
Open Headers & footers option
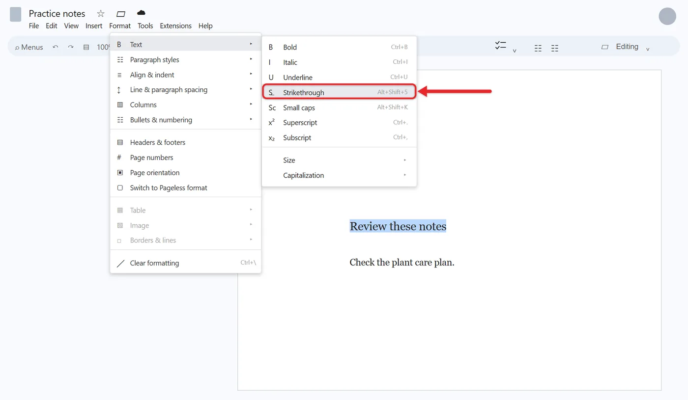[185, 142]
